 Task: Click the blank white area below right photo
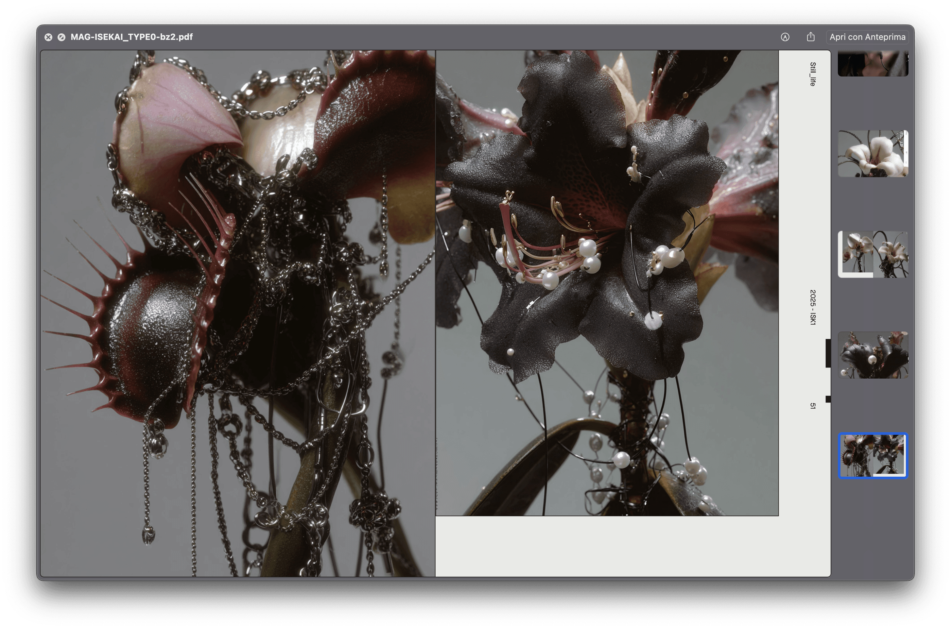[607, 546]
